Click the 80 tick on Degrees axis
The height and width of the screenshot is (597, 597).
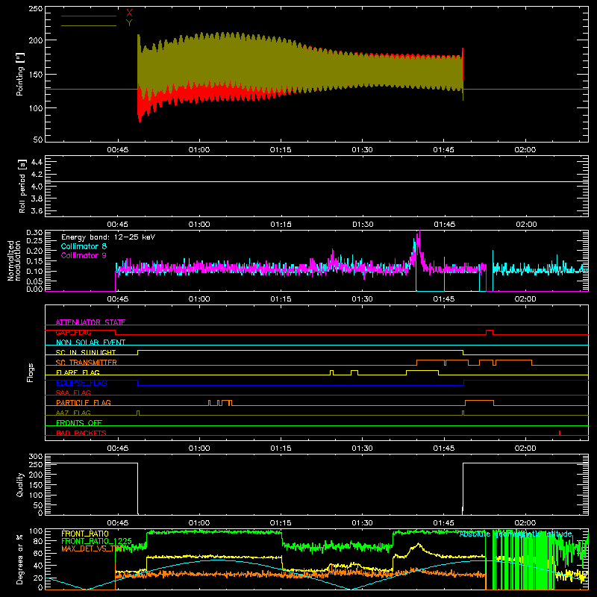pos(38,541)
